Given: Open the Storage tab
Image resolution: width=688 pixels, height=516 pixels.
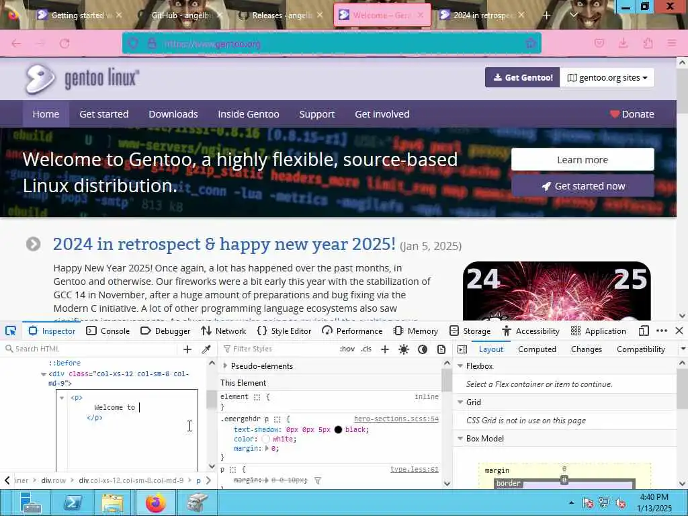Looking at the screenshot, I should [x=470, y=331].
